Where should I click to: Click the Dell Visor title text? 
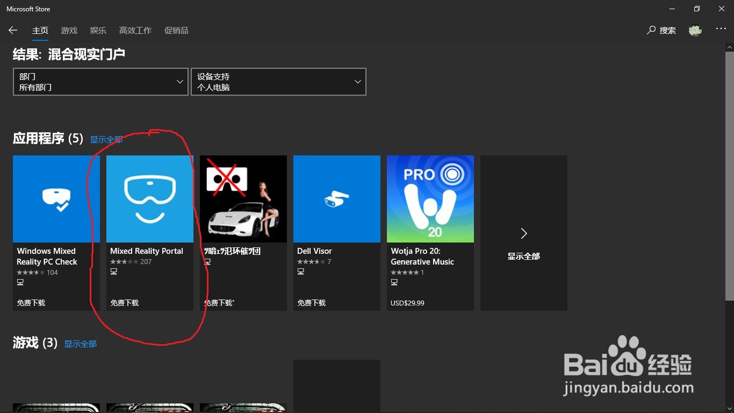[314, 251]
